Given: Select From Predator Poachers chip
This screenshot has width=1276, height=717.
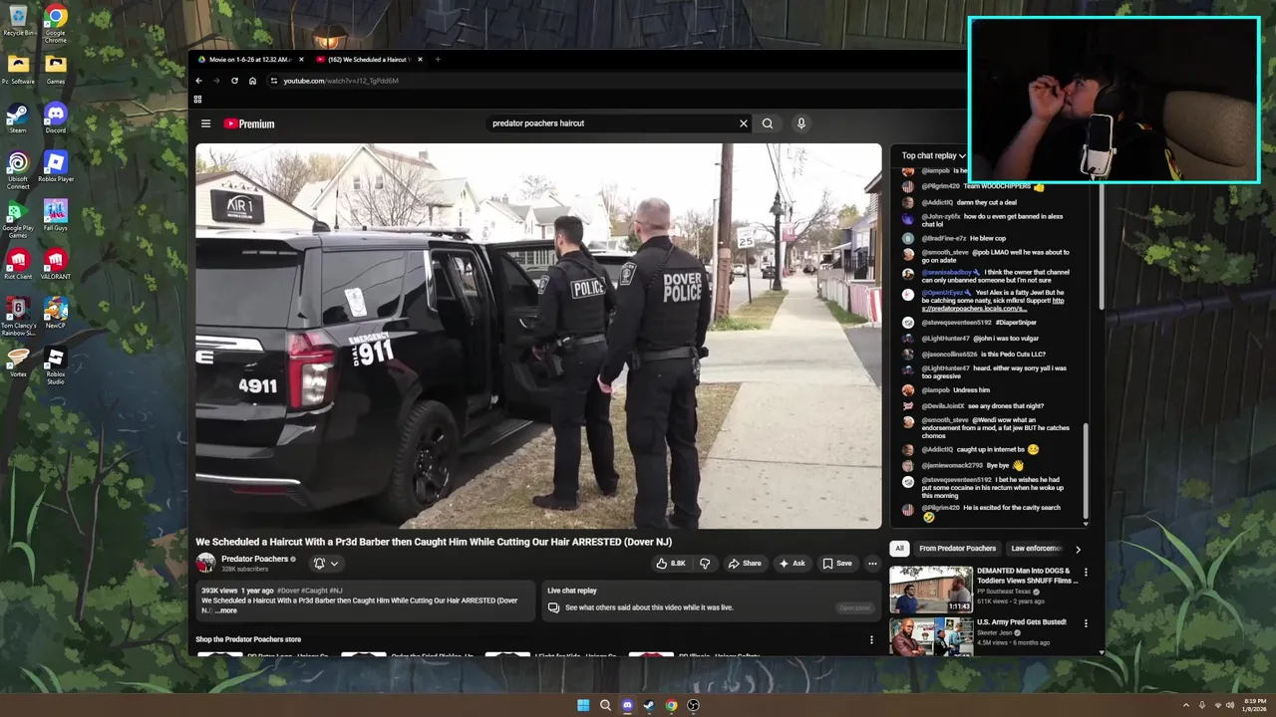Looking at the screenshot, I should [957, 549].
